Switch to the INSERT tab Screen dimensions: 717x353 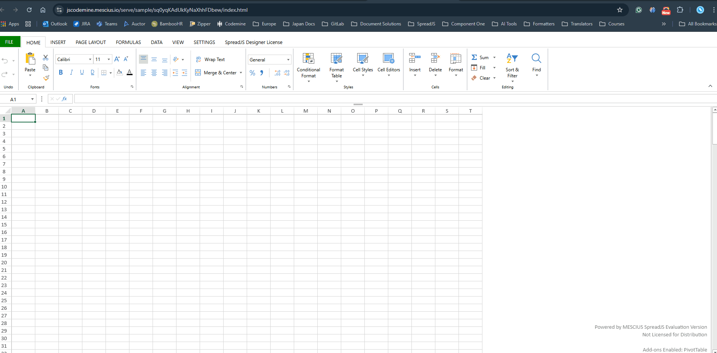pos(58,42)
